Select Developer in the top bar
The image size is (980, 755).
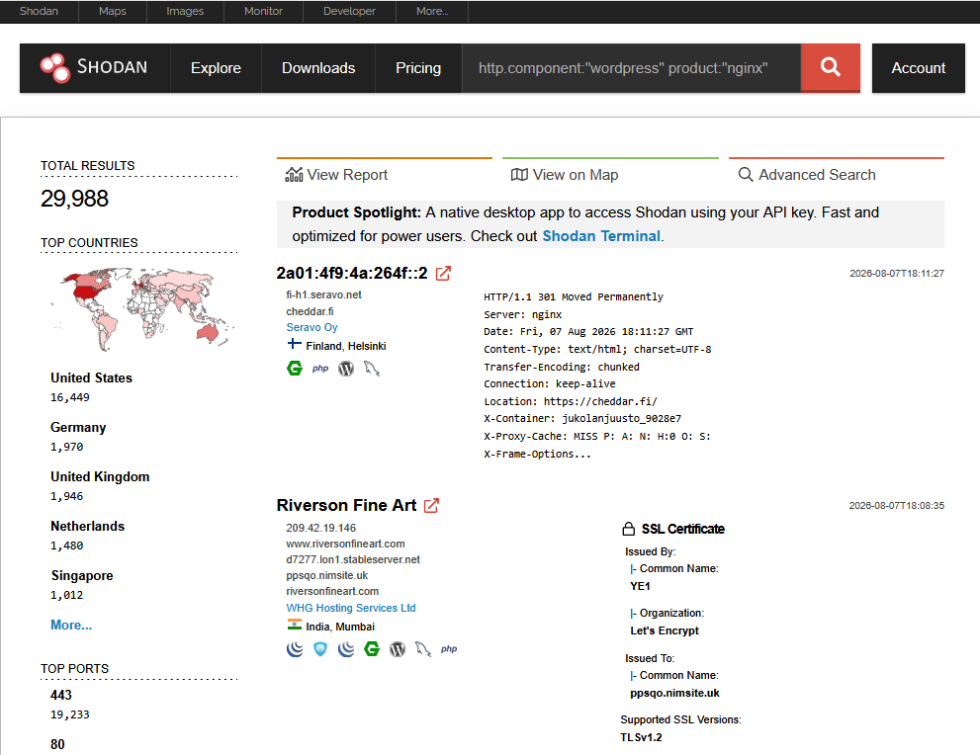(349, 11)
